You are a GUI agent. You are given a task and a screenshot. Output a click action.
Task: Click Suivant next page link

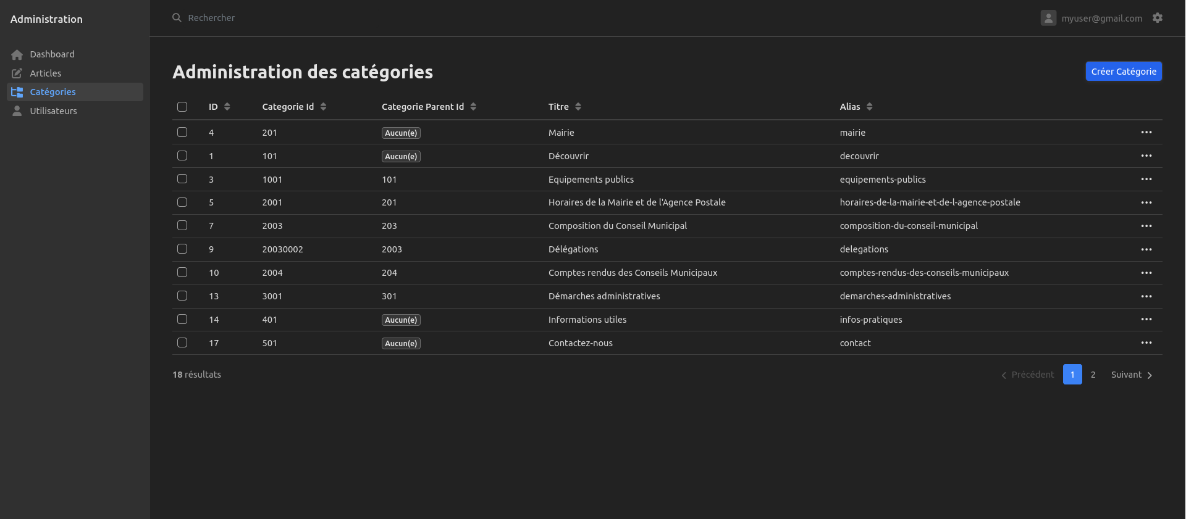tap(1132, 375)
